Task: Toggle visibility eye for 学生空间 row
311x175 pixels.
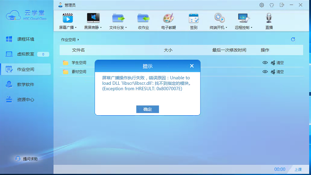Action: pos(265,63)
